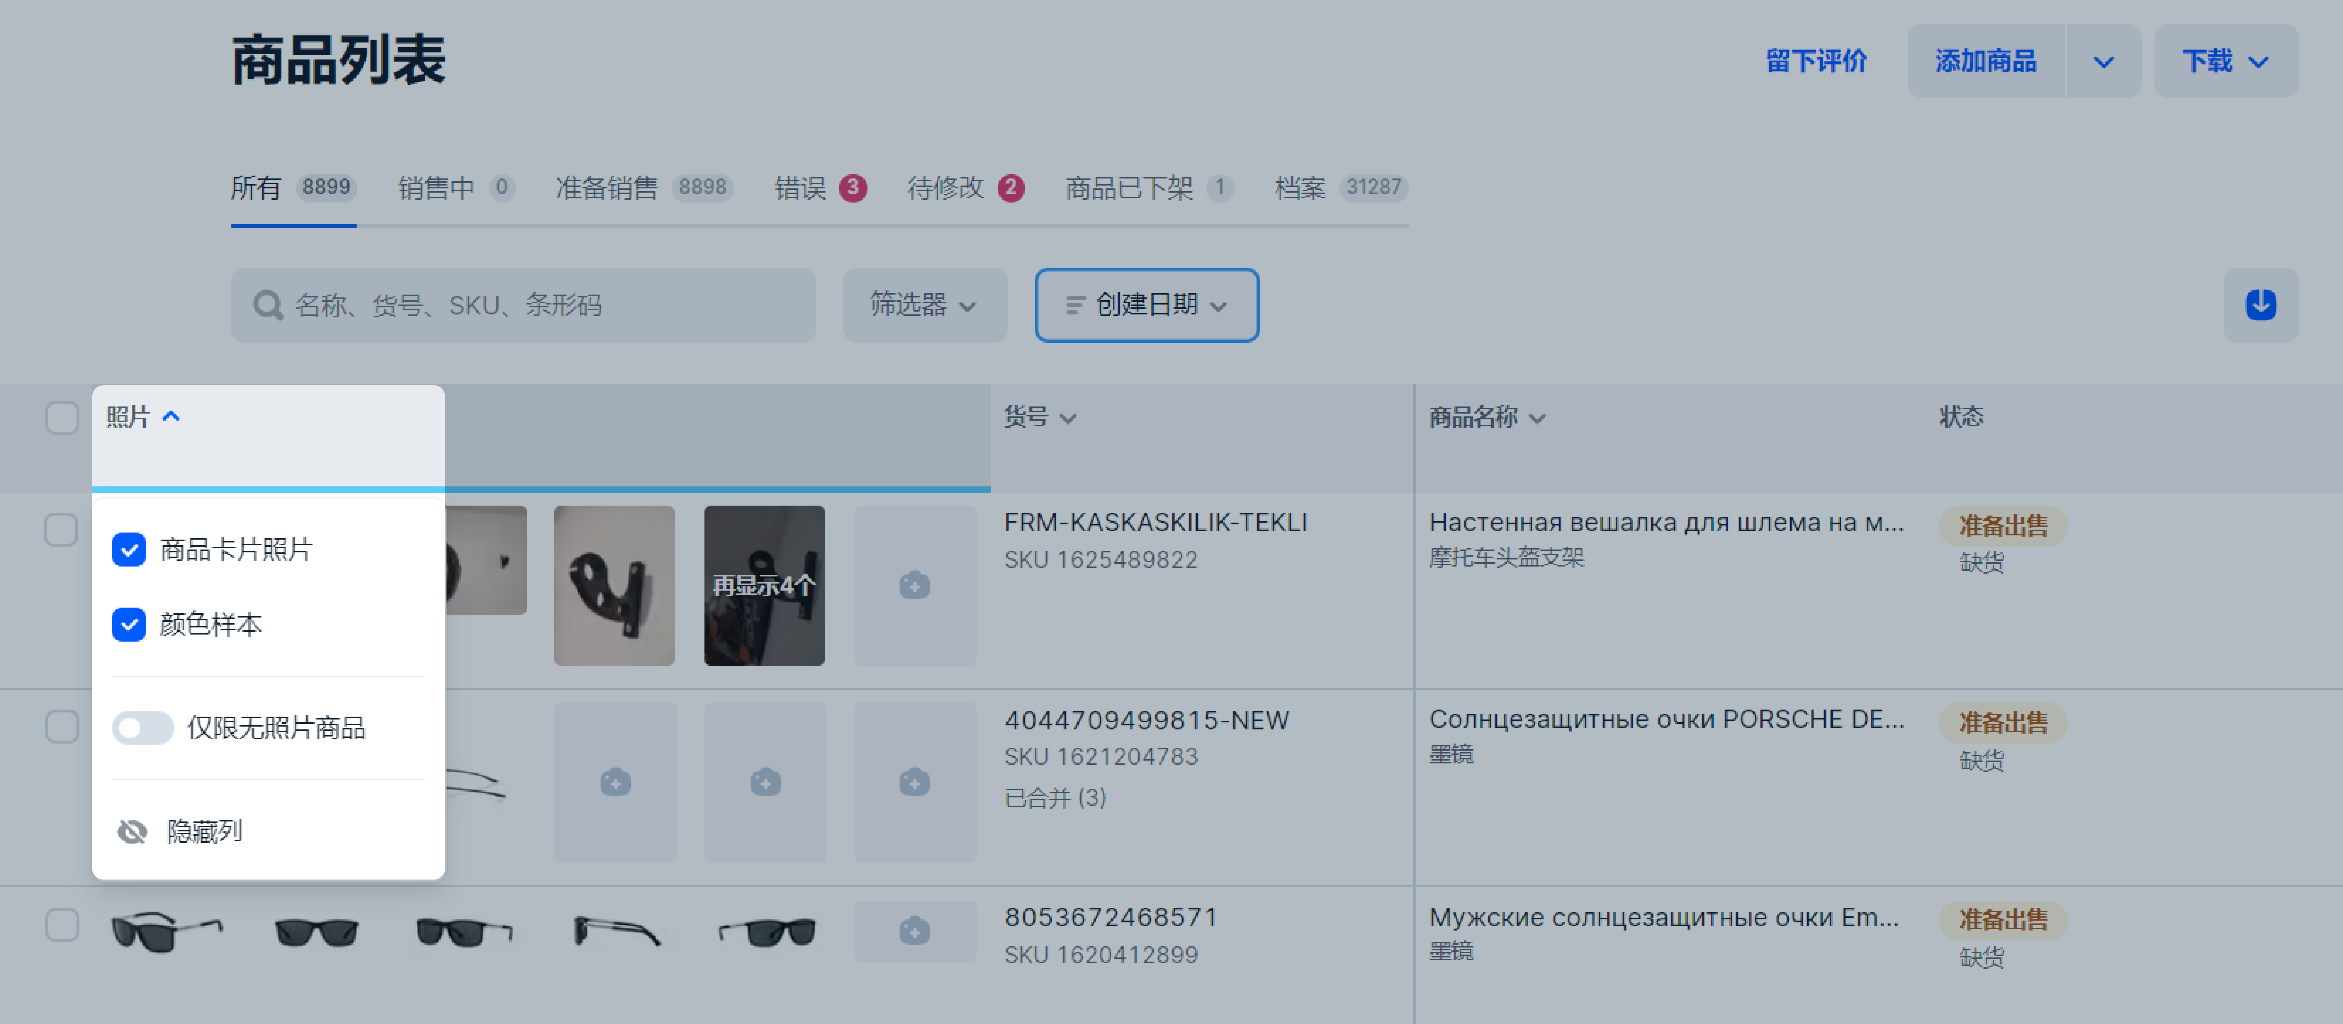Uncheck the 颜色样本 checkbox

click(129, 624)
